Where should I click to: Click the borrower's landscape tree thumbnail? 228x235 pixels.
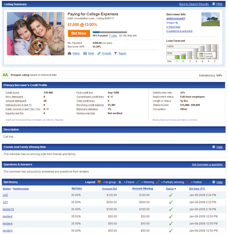click(x=211, y=19)
